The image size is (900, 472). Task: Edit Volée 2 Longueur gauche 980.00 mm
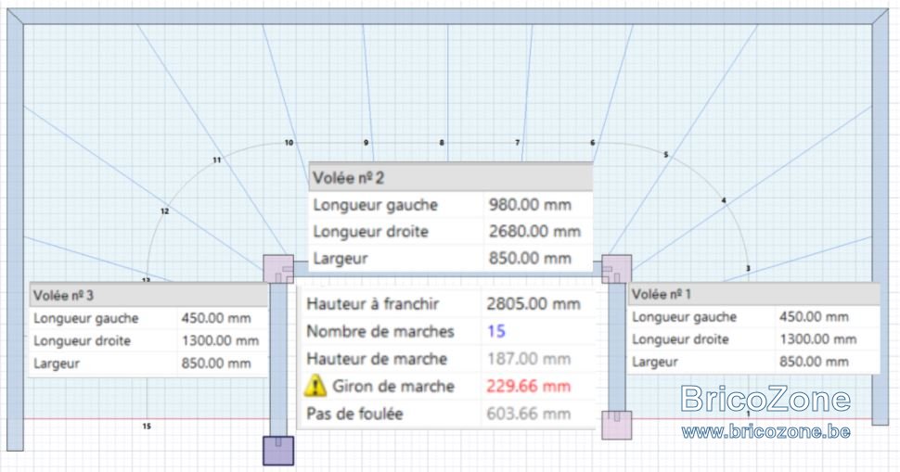530,205
